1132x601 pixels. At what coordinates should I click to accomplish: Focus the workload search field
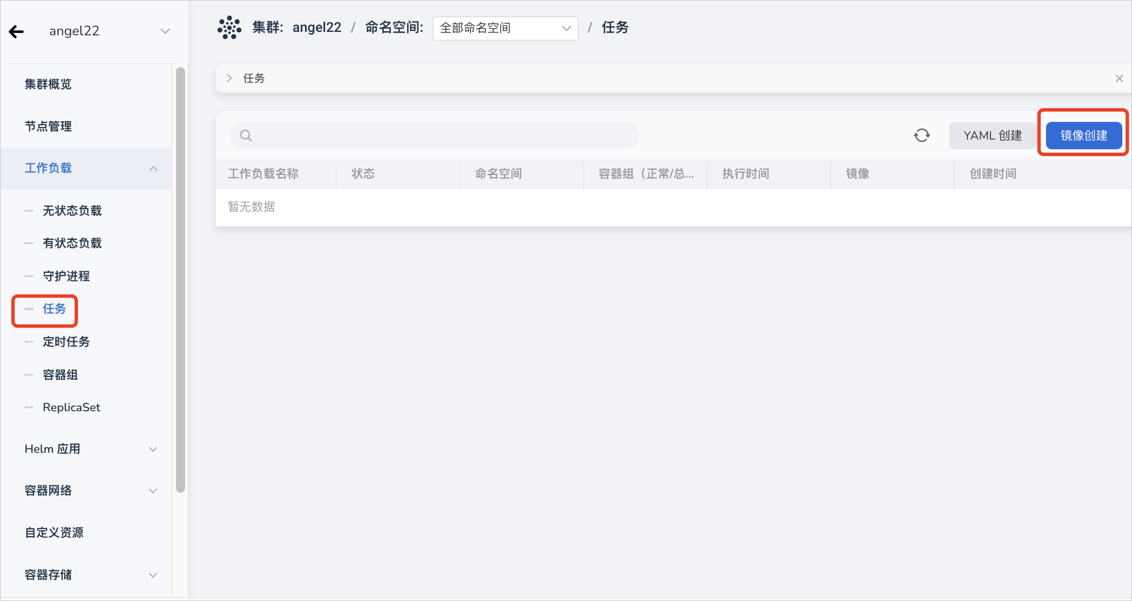click(x=434, y=136)
